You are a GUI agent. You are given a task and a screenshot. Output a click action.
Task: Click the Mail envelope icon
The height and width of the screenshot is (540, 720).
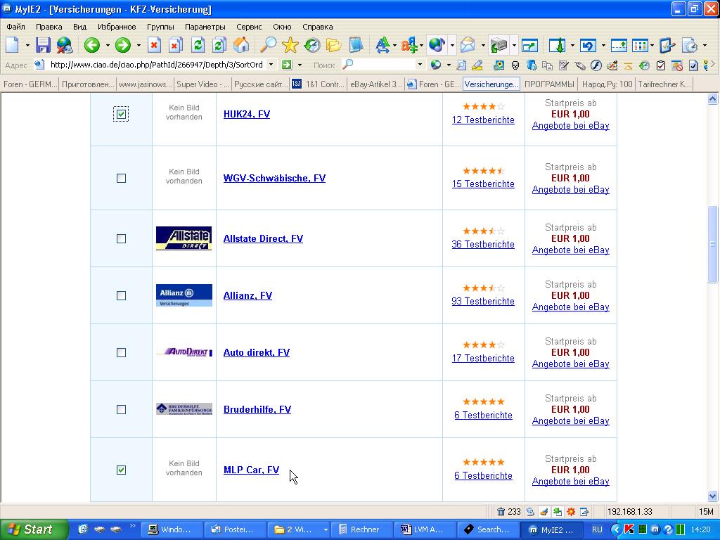click(x=468, y=45)
